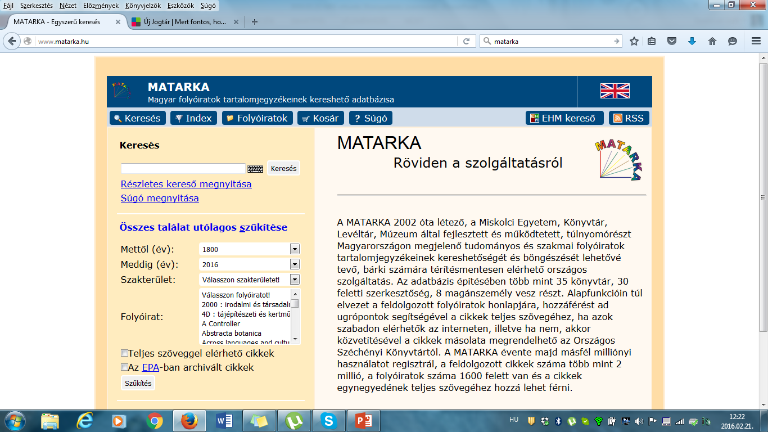The width and height of the screenshot is (768, 432).
Task: Close the MATARKA browser tab
Action: (x=118, y=22)
